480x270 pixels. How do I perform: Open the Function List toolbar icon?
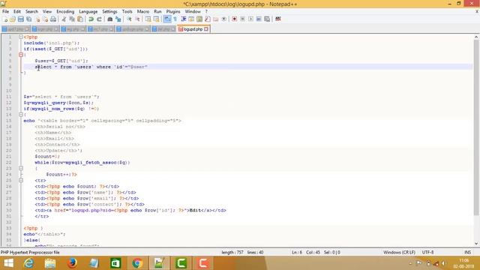click(208, 19)
